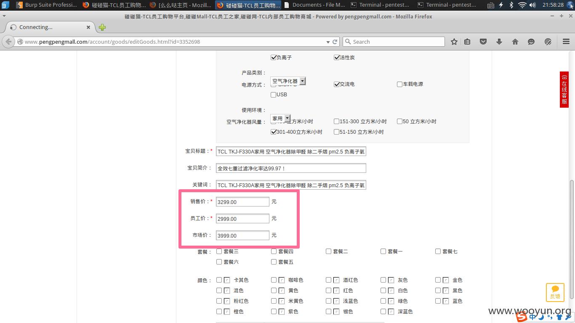This screenshot has height=323, width=575.
Task: Open the 空气净化器 product category dropdown
Action: tap(288, 81)
